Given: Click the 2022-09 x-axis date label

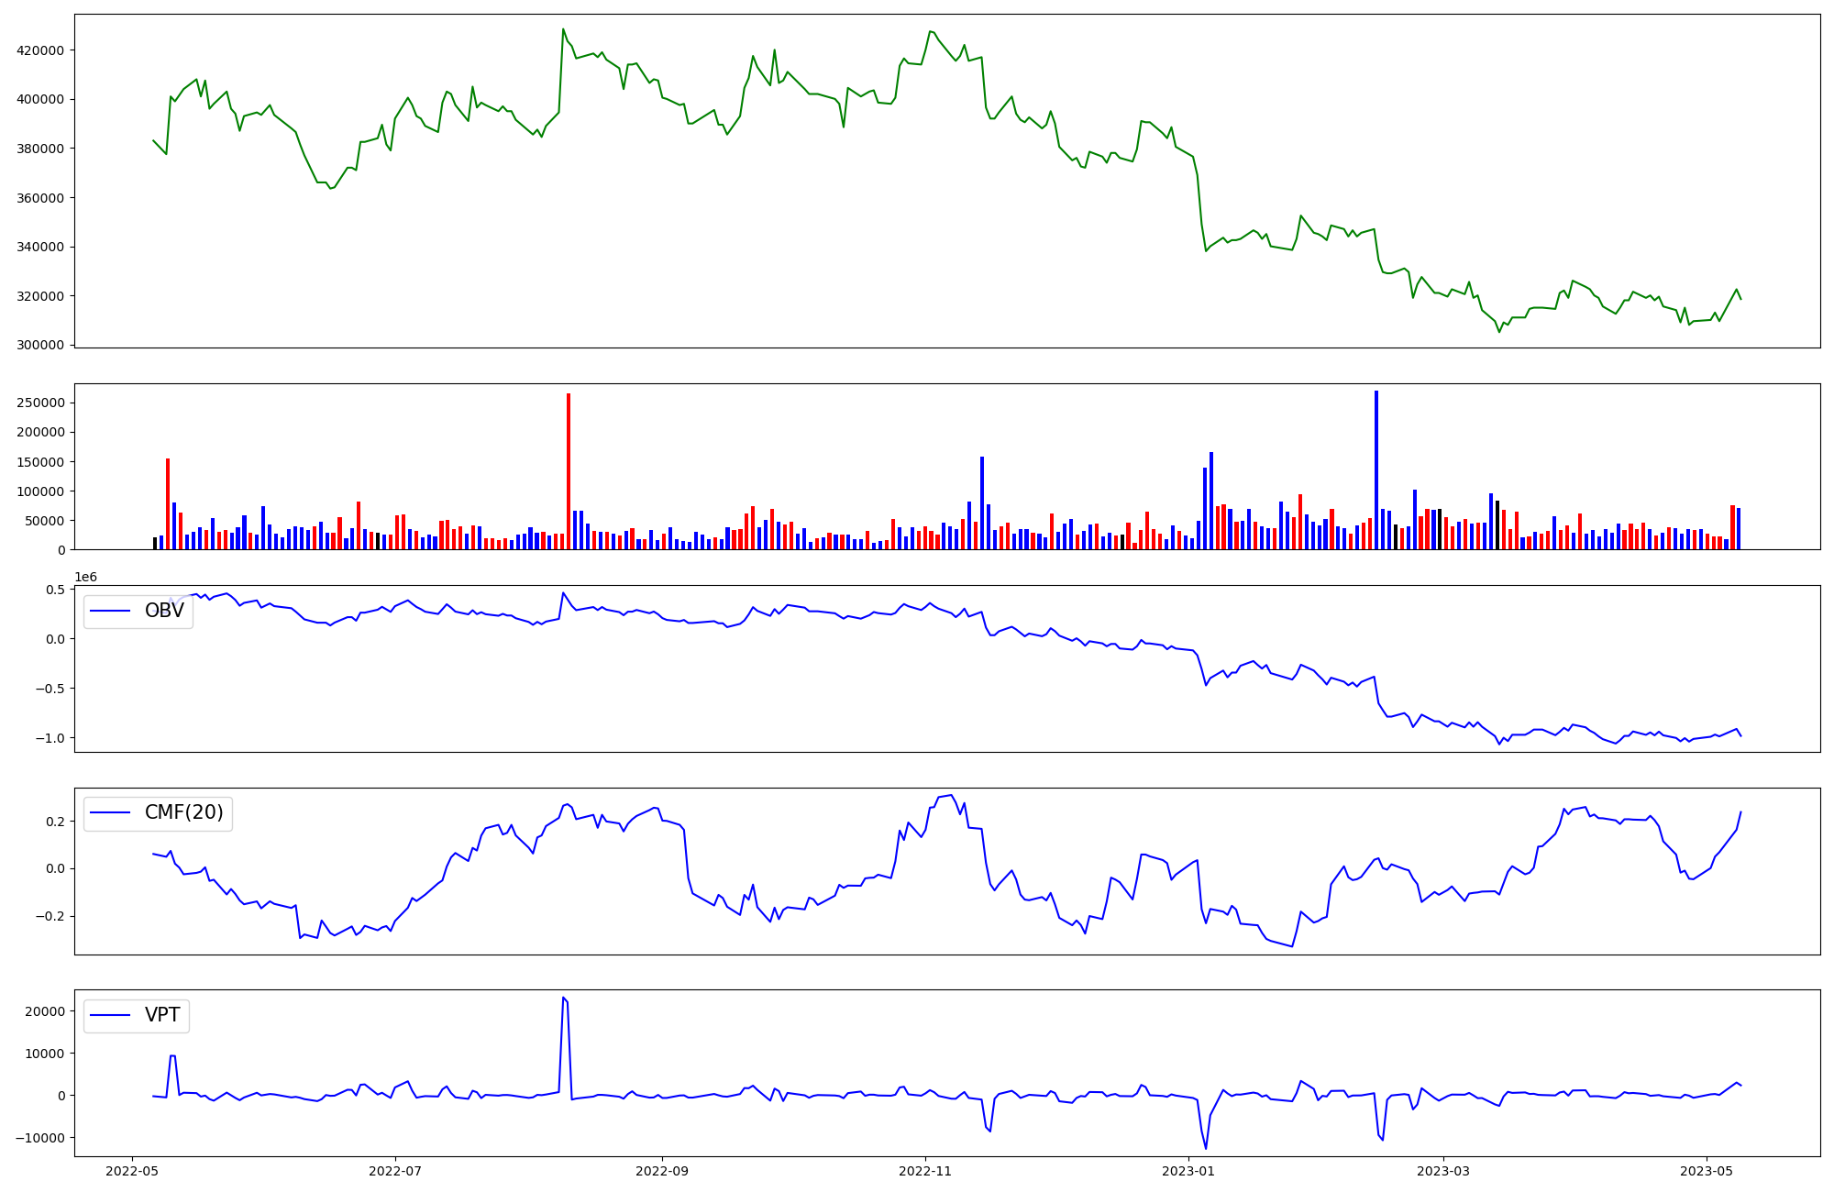Looking at the screenshot, I should tap(662, 1171).
